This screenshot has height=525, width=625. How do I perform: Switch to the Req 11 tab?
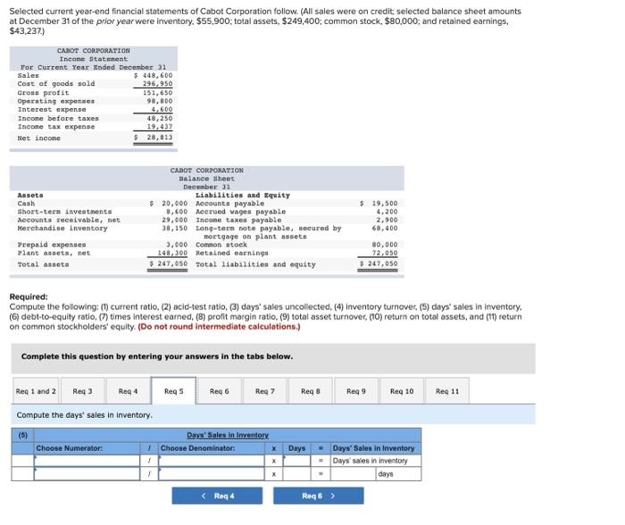pos(447,391)
